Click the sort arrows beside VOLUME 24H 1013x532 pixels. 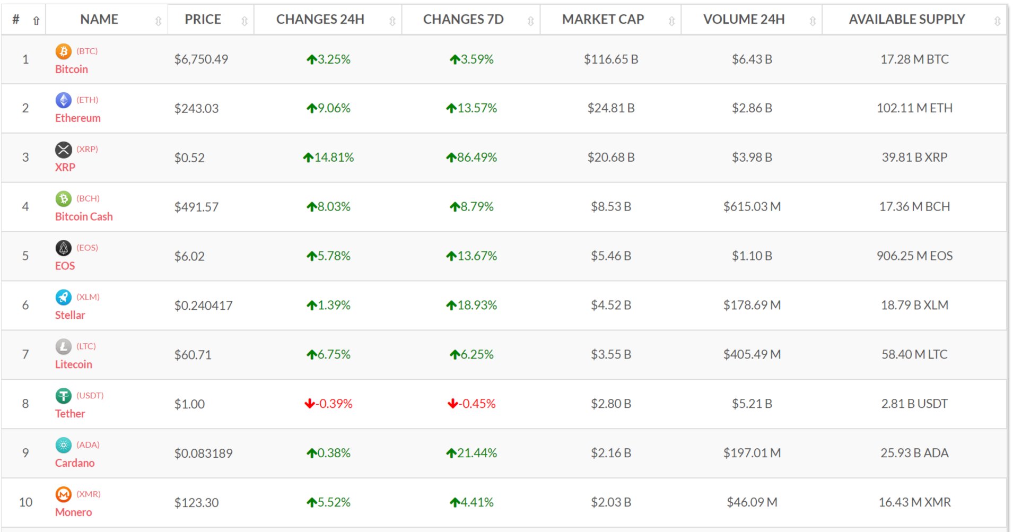813,21
